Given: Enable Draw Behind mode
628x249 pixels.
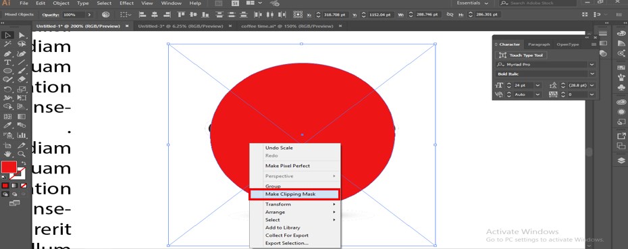Looking at the screenshot, I should (x=14, y=194).
